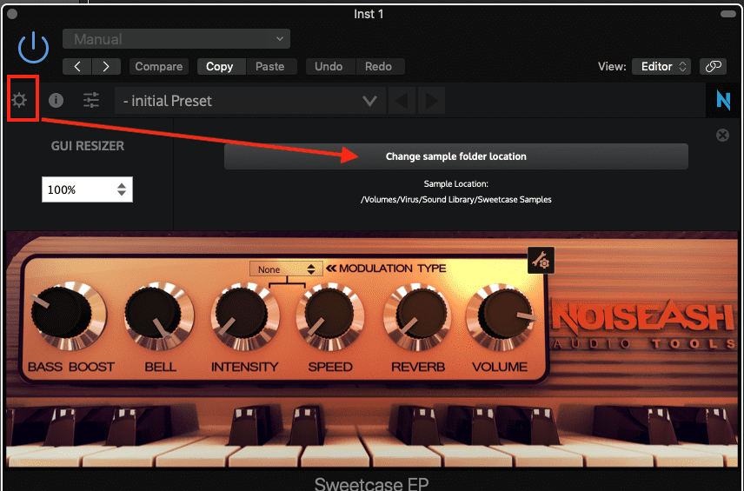Go to previous setting with left arrow
Image resolution: width=744 pixels, height=491 pixels.
(76, 66)
